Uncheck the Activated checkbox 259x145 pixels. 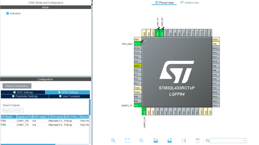[x=8, y=14]
